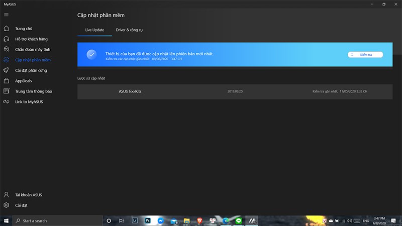
Task: Open Hỗ trợ khách hàng support section
Action: 31,39
